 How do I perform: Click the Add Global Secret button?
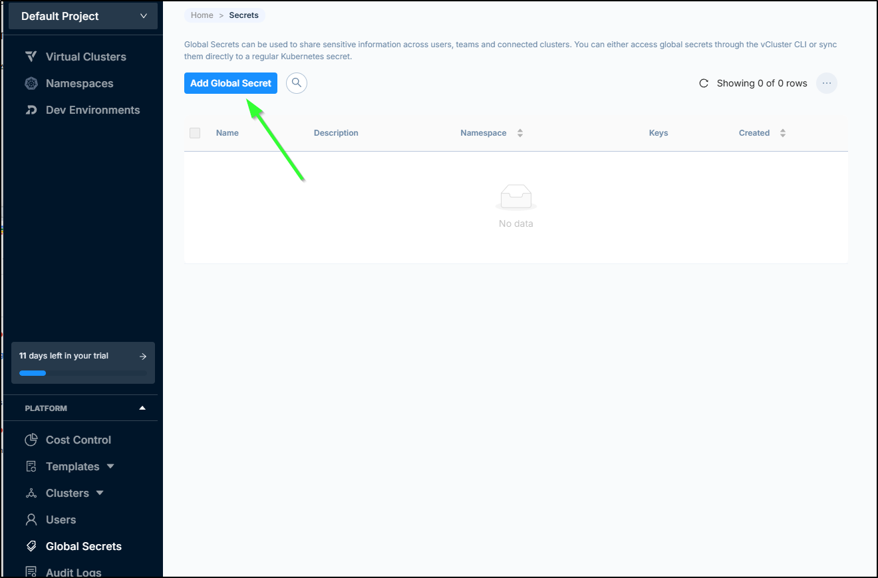coord(231,83)
